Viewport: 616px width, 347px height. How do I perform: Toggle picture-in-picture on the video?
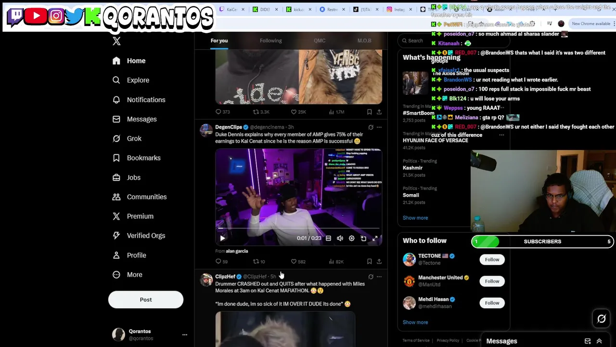point(363,238)
